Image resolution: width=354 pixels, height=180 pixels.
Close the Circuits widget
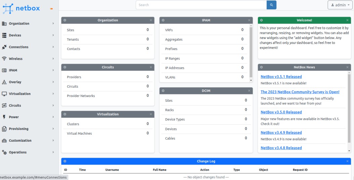click(x=151, y=67)
